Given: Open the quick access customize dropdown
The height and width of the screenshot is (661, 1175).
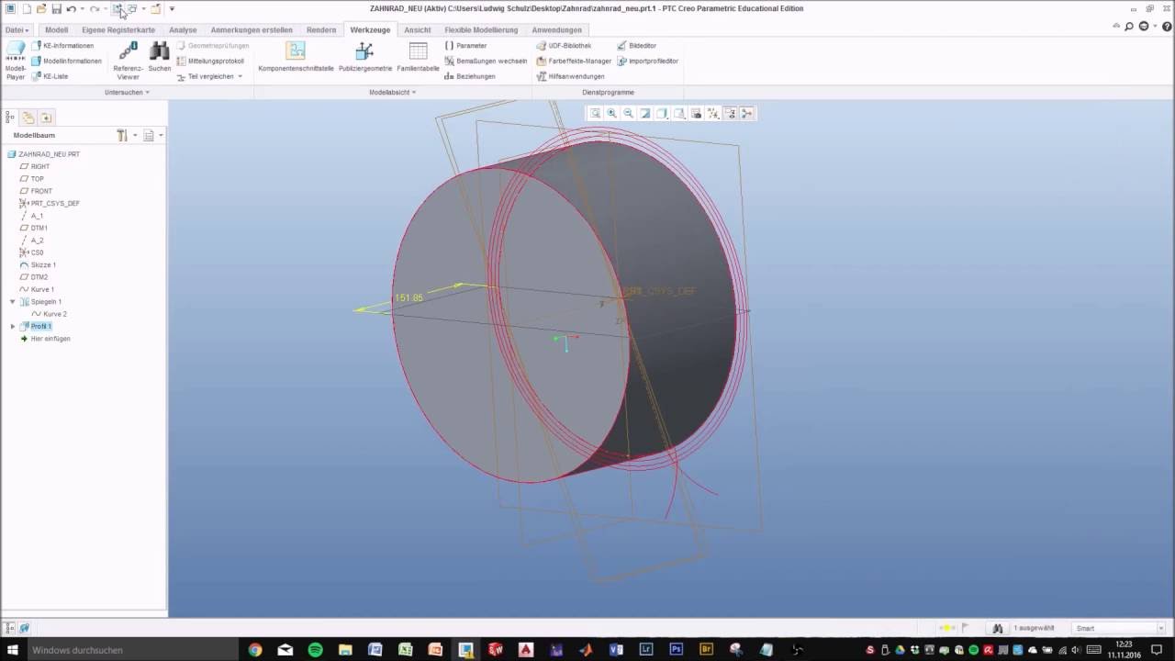Looking at the screenshot, I should tap(172, 8).
